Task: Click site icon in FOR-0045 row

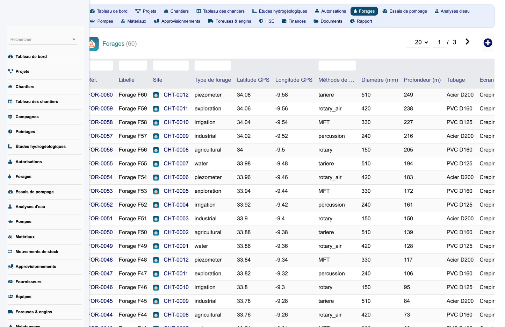Action: [156, 301]
